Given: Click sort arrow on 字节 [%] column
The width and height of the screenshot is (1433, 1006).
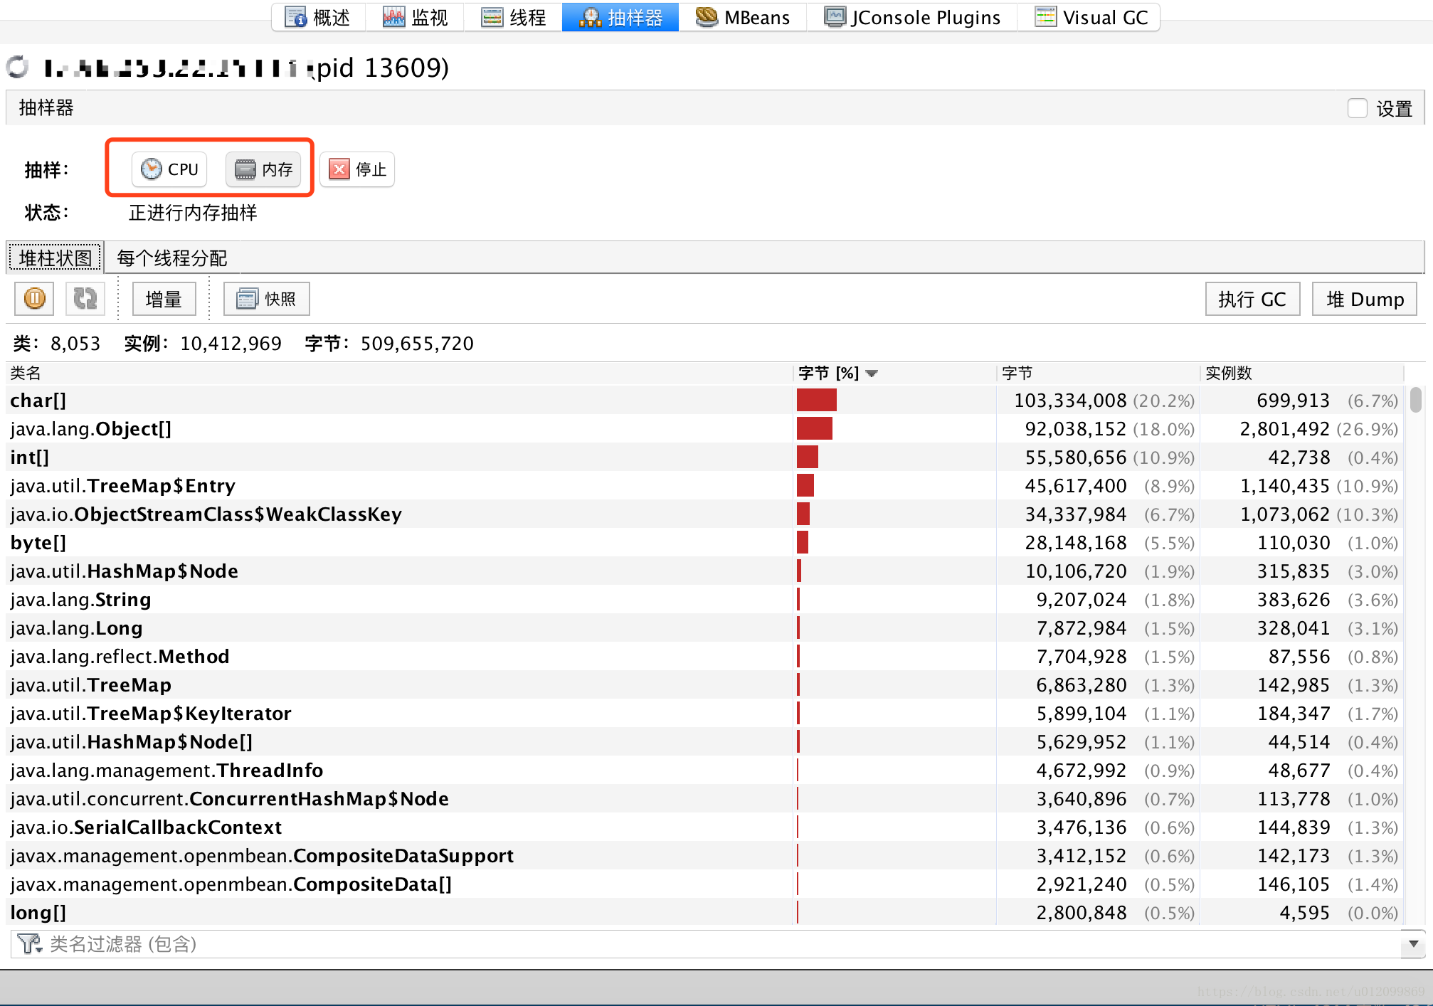Looking at the screenshot, I should pos(872,374).
